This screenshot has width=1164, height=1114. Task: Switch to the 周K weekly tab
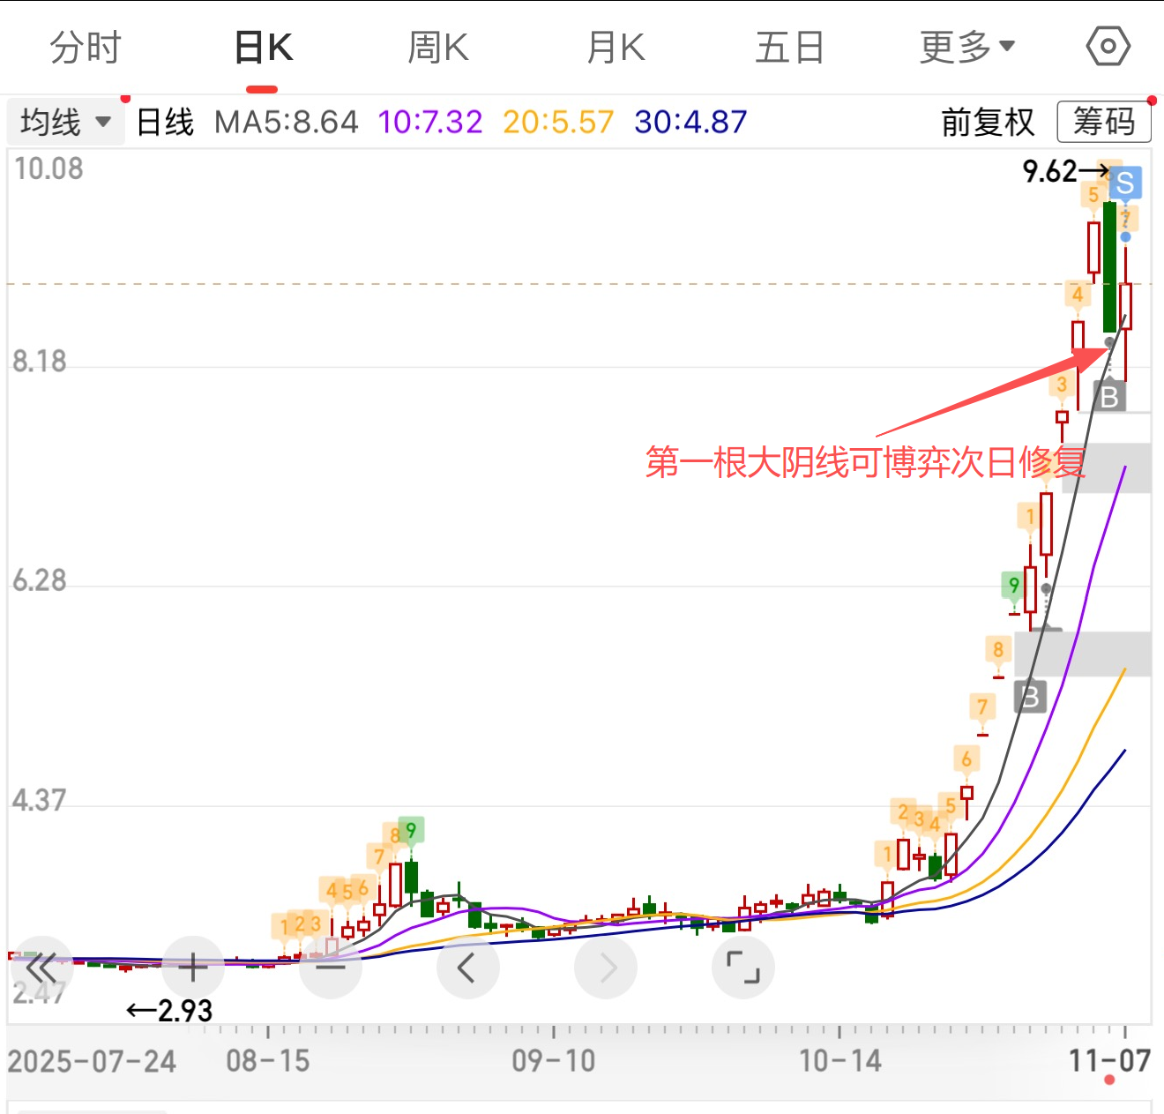click(x=438, y=47)
